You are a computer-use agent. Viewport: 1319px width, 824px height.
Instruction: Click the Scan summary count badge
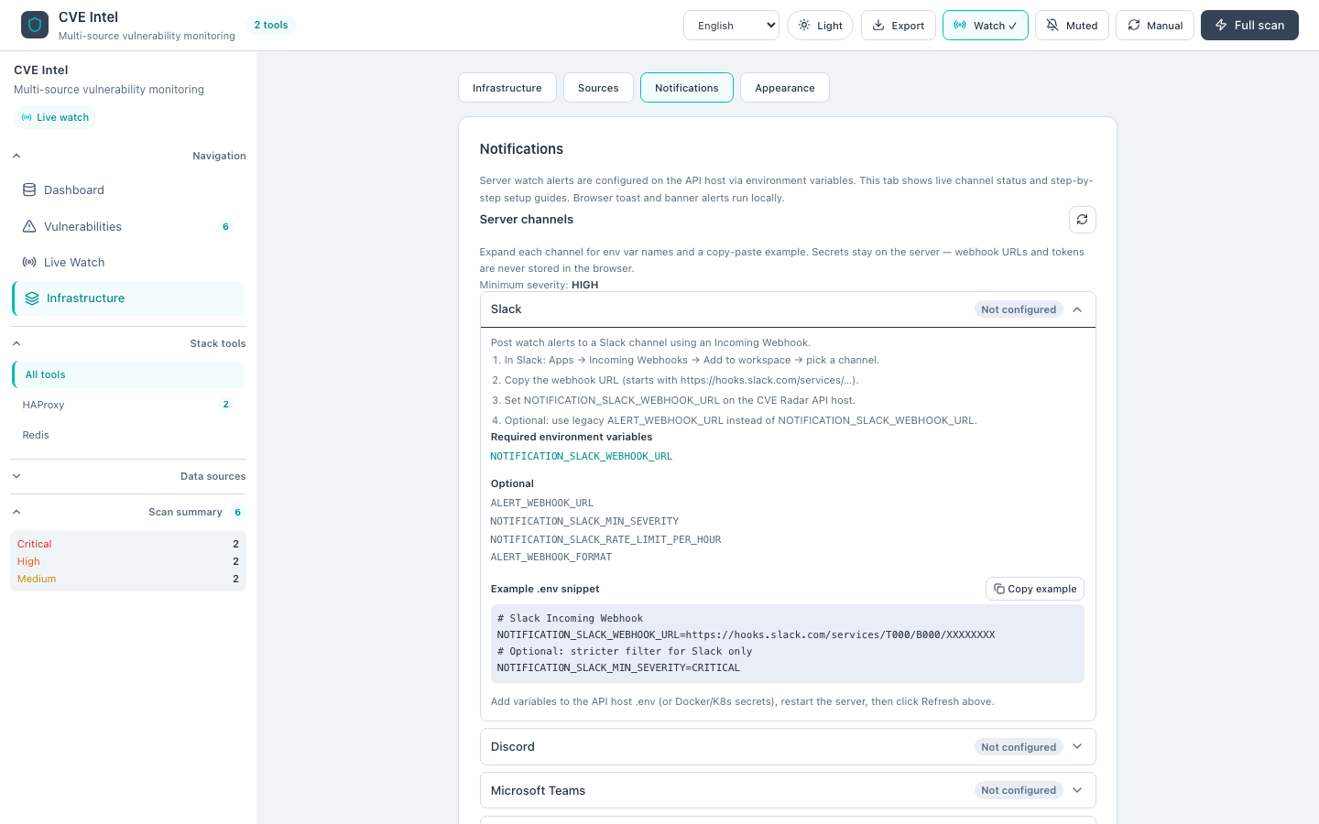(x=237, y=512)
